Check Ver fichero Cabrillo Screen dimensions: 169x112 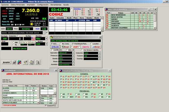82,50
